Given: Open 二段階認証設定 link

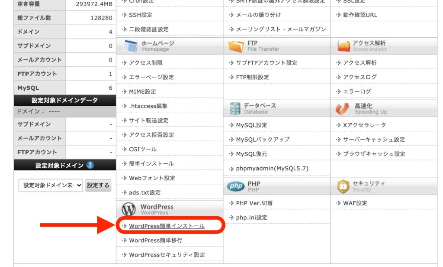Looking at the screenshot, I should click(x=149, y=29).
